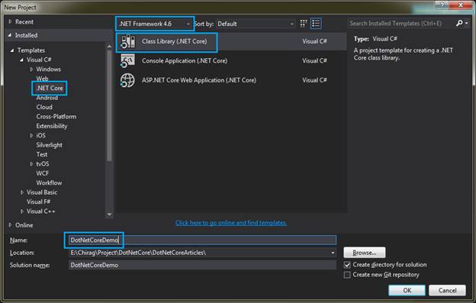476x303 pixels.
Task: Expand the Windows tree node arrow
Action: tap(31, 69)
